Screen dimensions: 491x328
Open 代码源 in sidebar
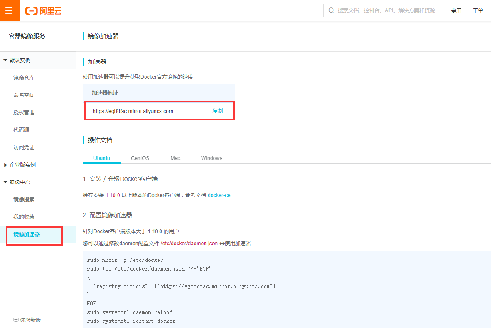(x=21, y=130)
